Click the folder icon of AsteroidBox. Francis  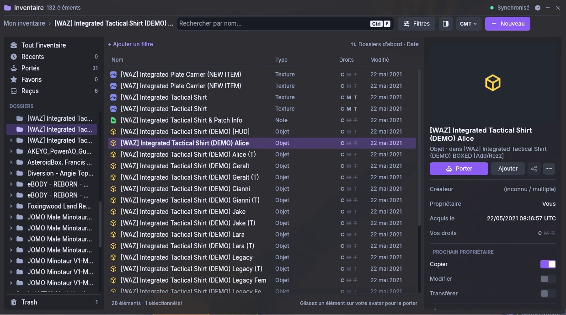tap(19, 162)
